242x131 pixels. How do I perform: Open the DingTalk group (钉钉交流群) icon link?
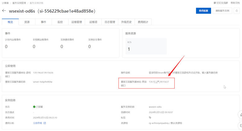click(215, 3)
